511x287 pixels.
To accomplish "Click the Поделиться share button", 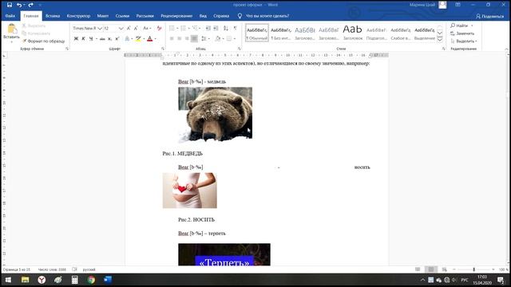I will 489,16.
